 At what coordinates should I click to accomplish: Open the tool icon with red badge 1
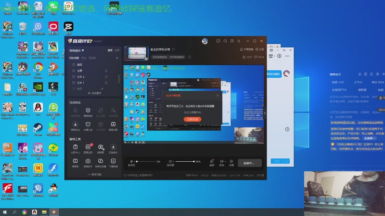click(x=88, y=147)
